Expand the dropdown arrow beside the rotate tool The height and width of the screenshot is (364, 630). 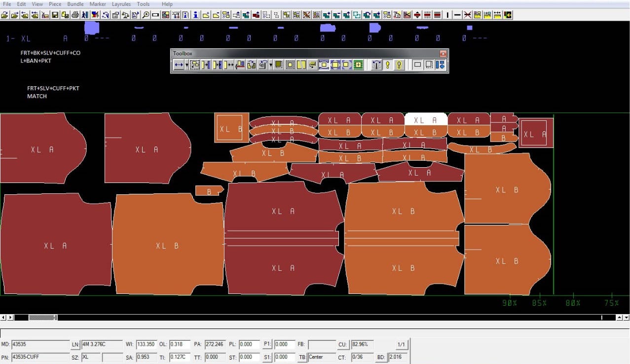pyautogui.click(x=271, y=65)
